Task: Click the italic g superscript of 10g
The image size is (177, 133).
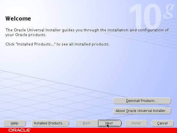Action: click(x=169, y=11)
